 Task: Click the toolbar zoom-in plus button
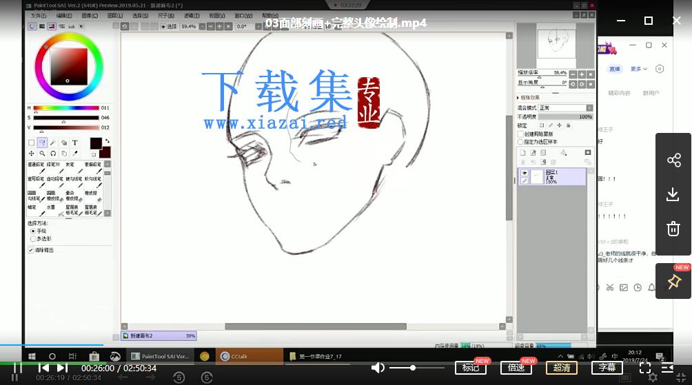(219, 26)
